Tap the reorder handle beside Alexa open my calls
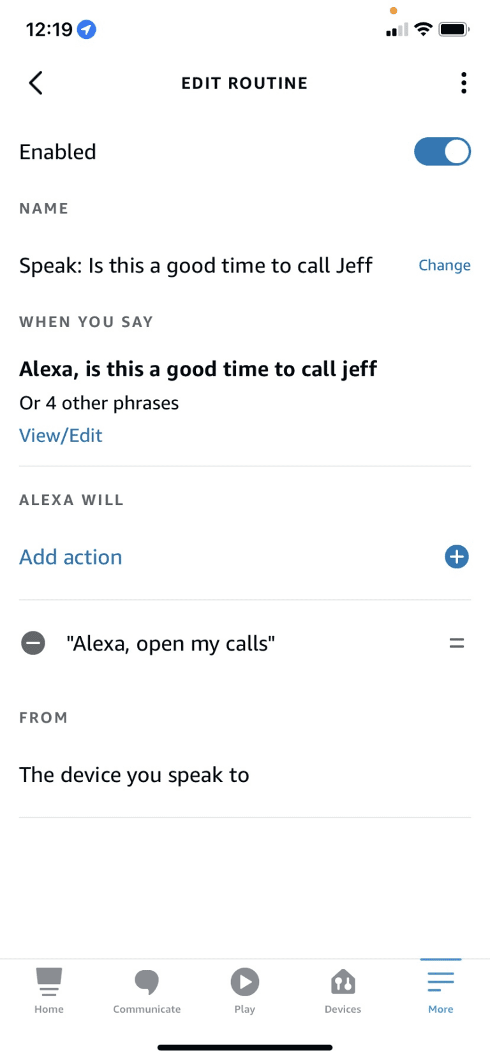 pyautogui.click(x=457, y=643)
